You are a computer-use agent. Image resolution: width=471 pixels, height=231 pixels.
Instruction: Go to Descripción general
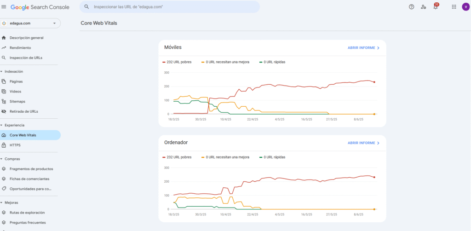click(x=27, y=38)
